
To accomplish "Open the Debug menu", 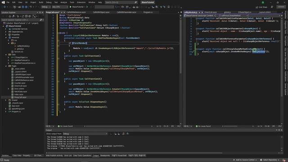I will click(x=49, y=2).
